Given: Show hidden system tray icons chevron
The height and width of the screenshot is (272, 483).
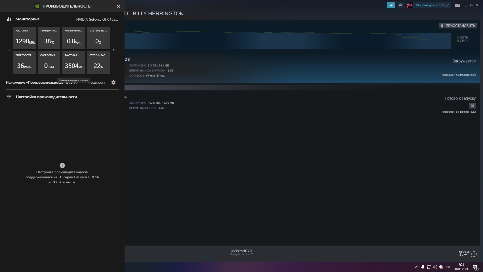Looking at the screenshot, I should 417,267.
